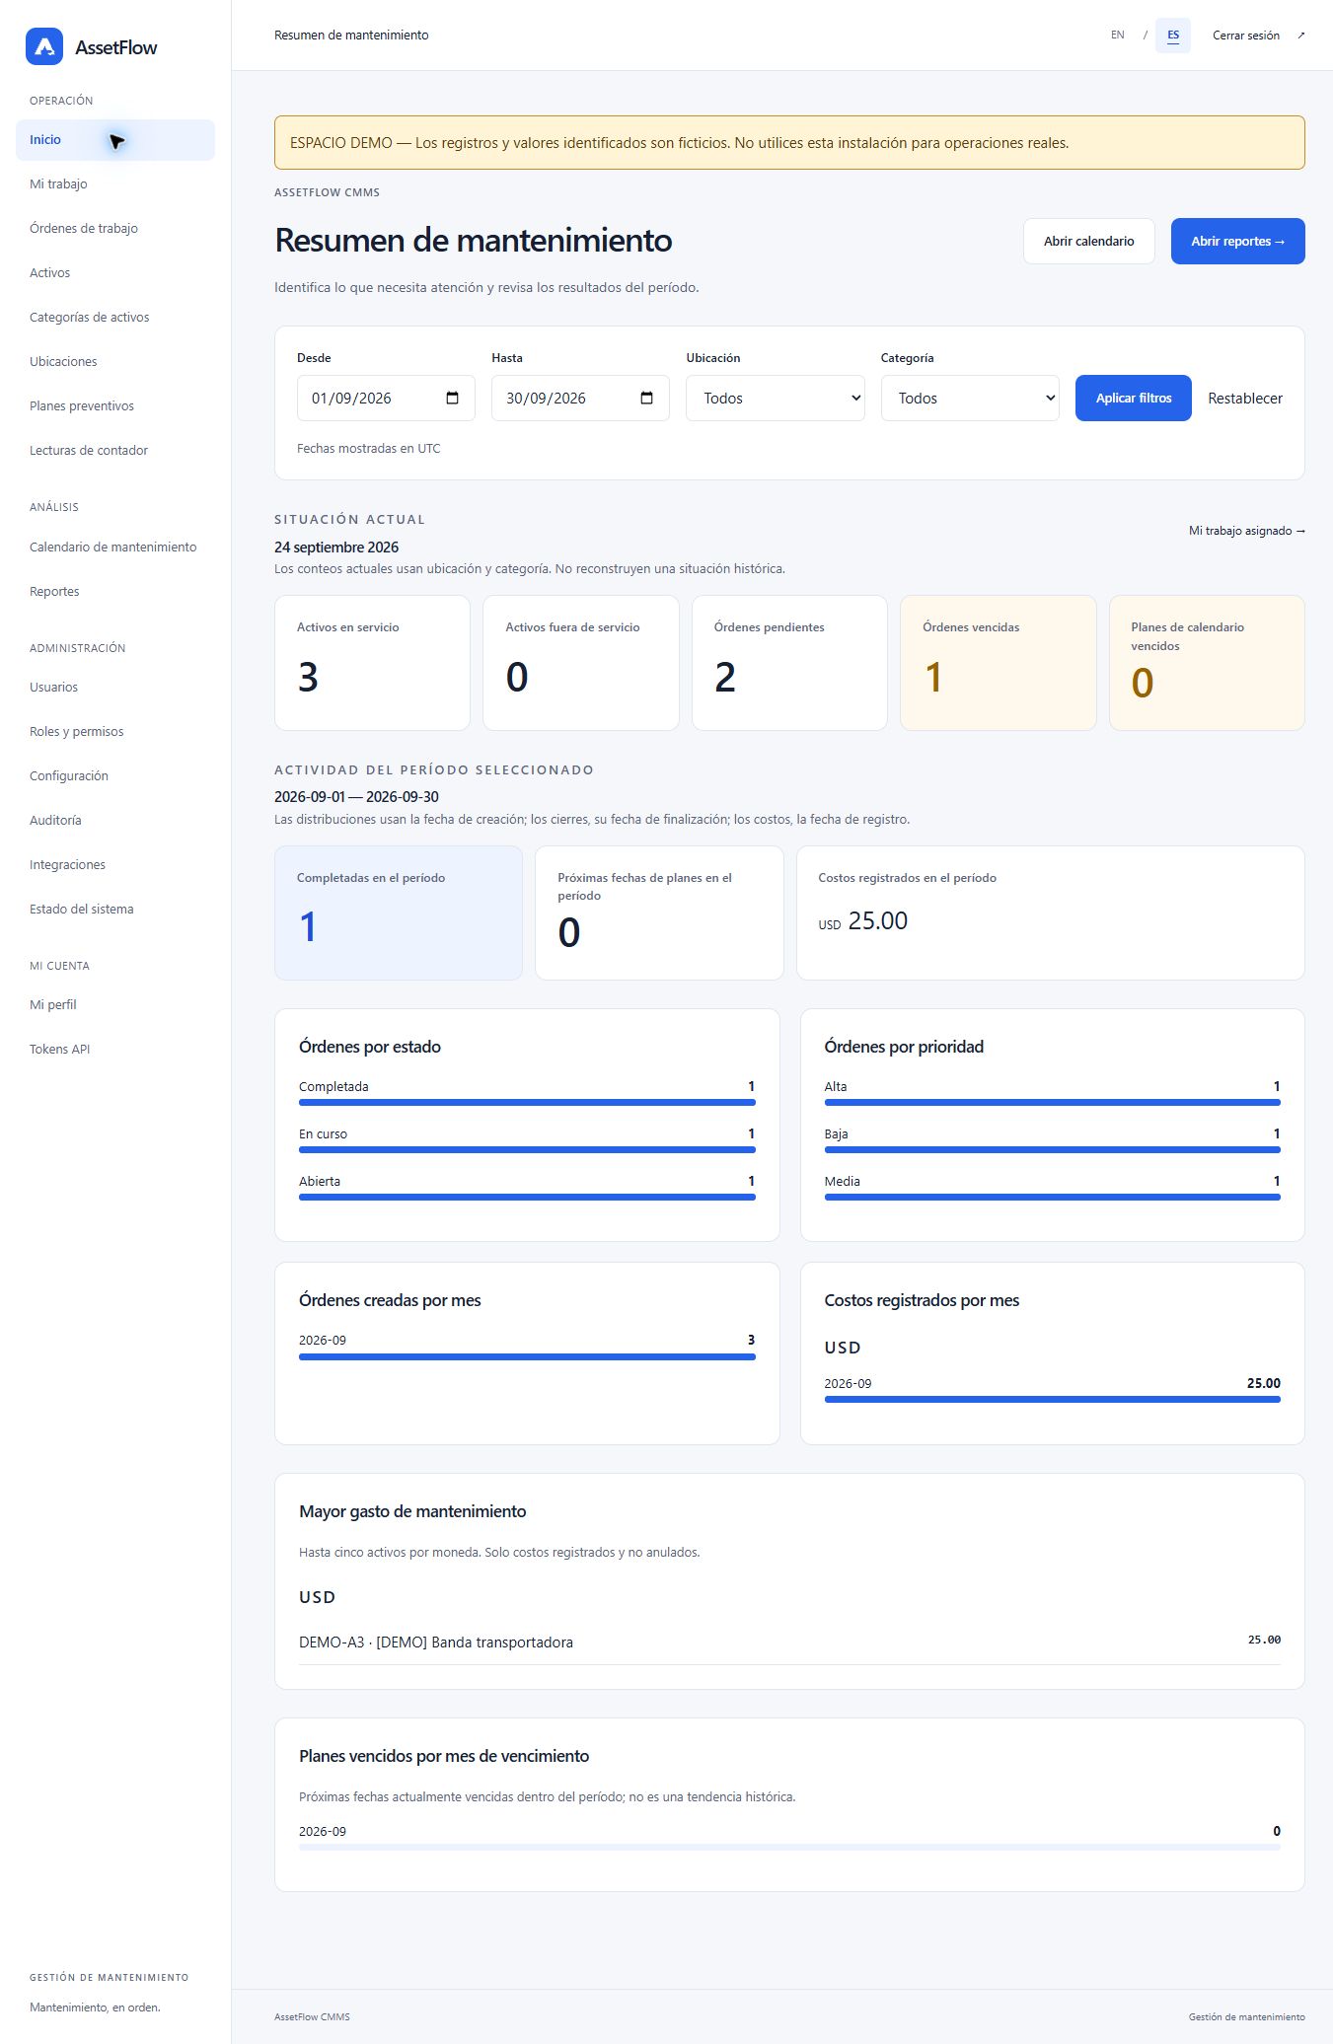Open Usuarios administration page
Image resolution: width=1333 pixels, height=2044 pixels.
click(115, 688)
